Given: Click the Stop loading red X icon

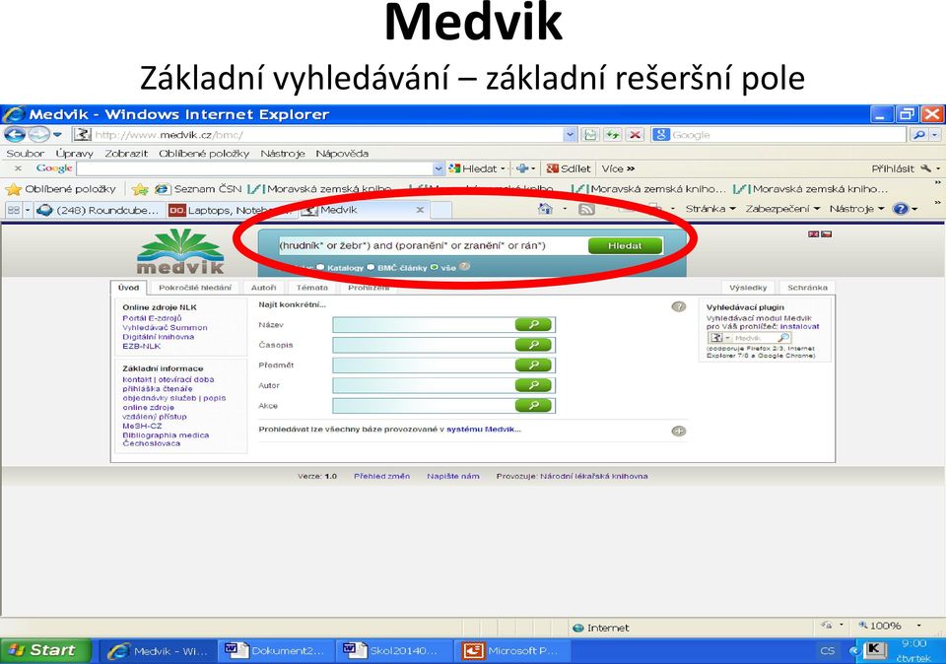Looking at the screenshot, I should 635,135.
